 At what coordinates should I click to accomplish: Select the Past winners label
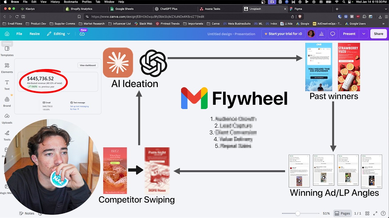pos(334,96)
